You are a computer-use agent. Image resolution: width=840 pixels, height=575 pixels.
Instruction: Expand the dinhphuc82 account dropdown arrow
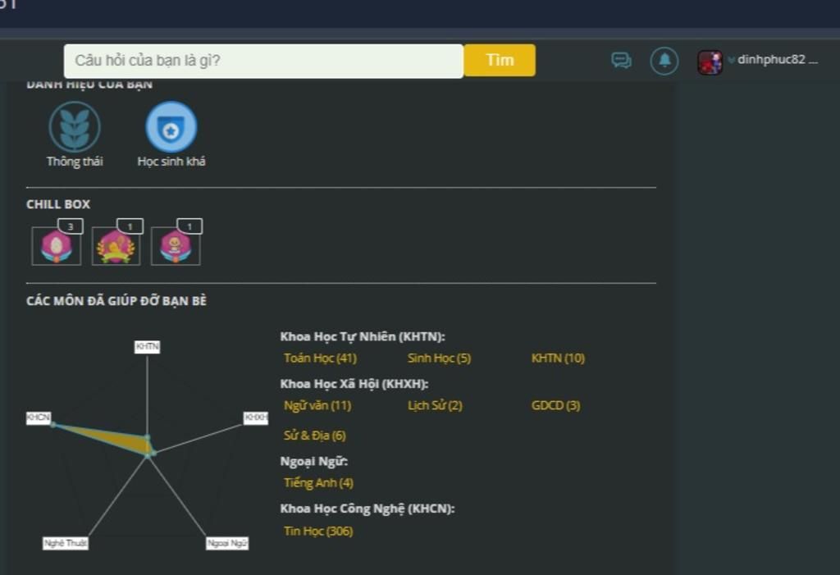pyautogui.click(x=731, y=60)
